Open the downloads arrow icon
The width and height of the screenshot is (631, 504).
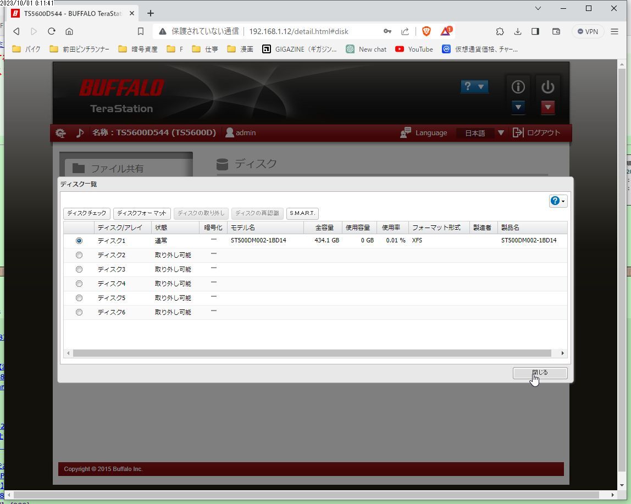pyautogui.click(x=518, y=31)
